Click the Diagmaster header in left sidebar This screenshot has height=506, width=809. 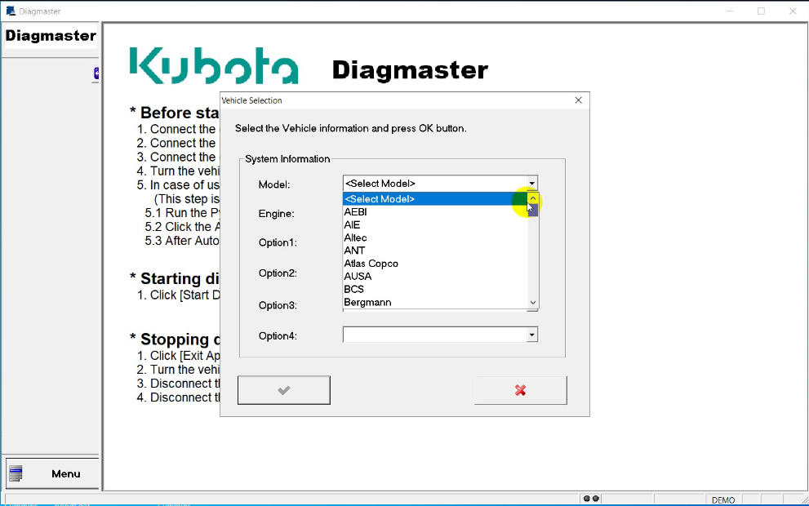tap(51, 36)
